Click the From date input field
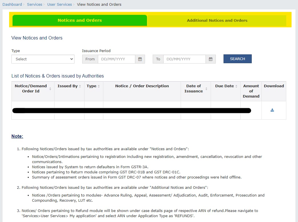This screenshot has width=298, height=222. click(x=116, y=59)
